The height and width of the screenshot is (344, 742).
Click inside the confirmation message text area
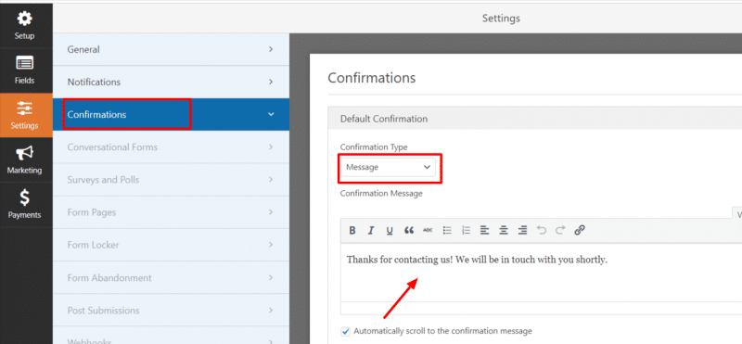(x=542, y=273)
